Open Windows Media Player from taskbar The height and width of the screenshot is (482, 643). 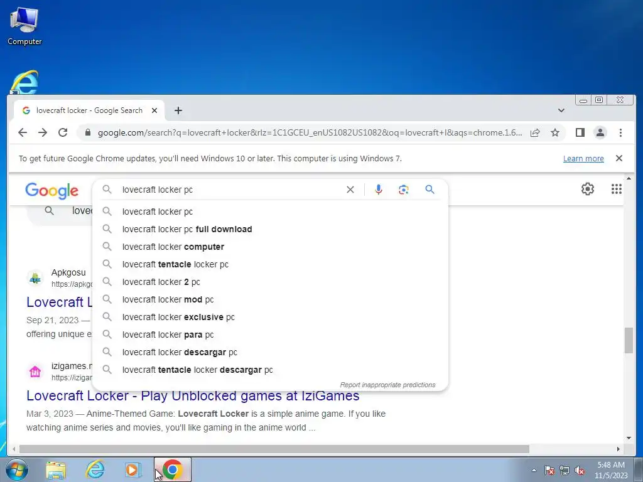[x=132, y=469]
